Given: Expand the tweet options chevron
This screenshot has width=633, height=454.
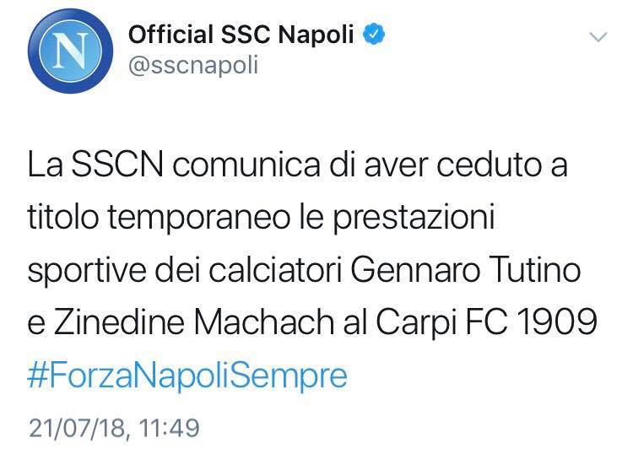Looking at the screenshot, I should (x=597, y=37).
